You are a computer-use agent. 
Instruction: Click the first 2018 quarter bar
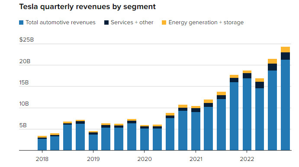tap(42, 143)
